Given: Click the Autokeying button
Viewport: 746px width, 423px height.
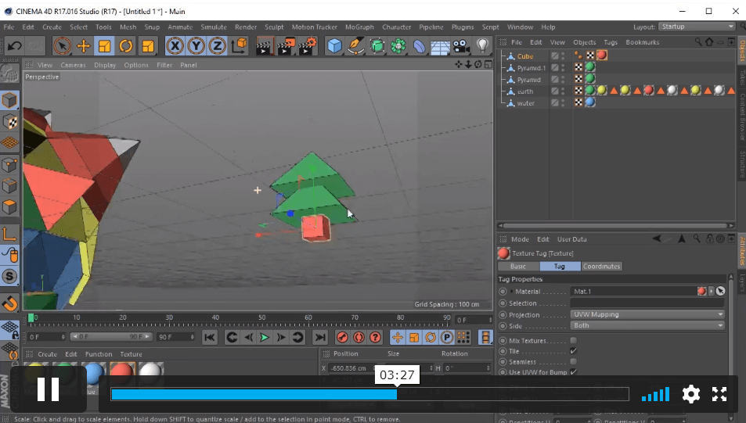Looking at the screenshot, I should coord(359,338).
